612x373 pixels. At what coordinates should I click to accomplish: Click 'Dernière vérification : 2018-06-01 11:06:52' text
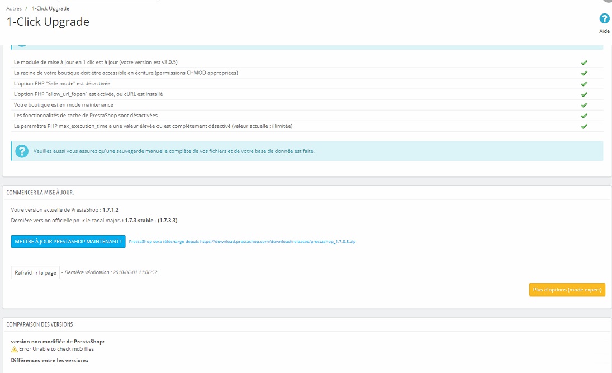(111, 272)
